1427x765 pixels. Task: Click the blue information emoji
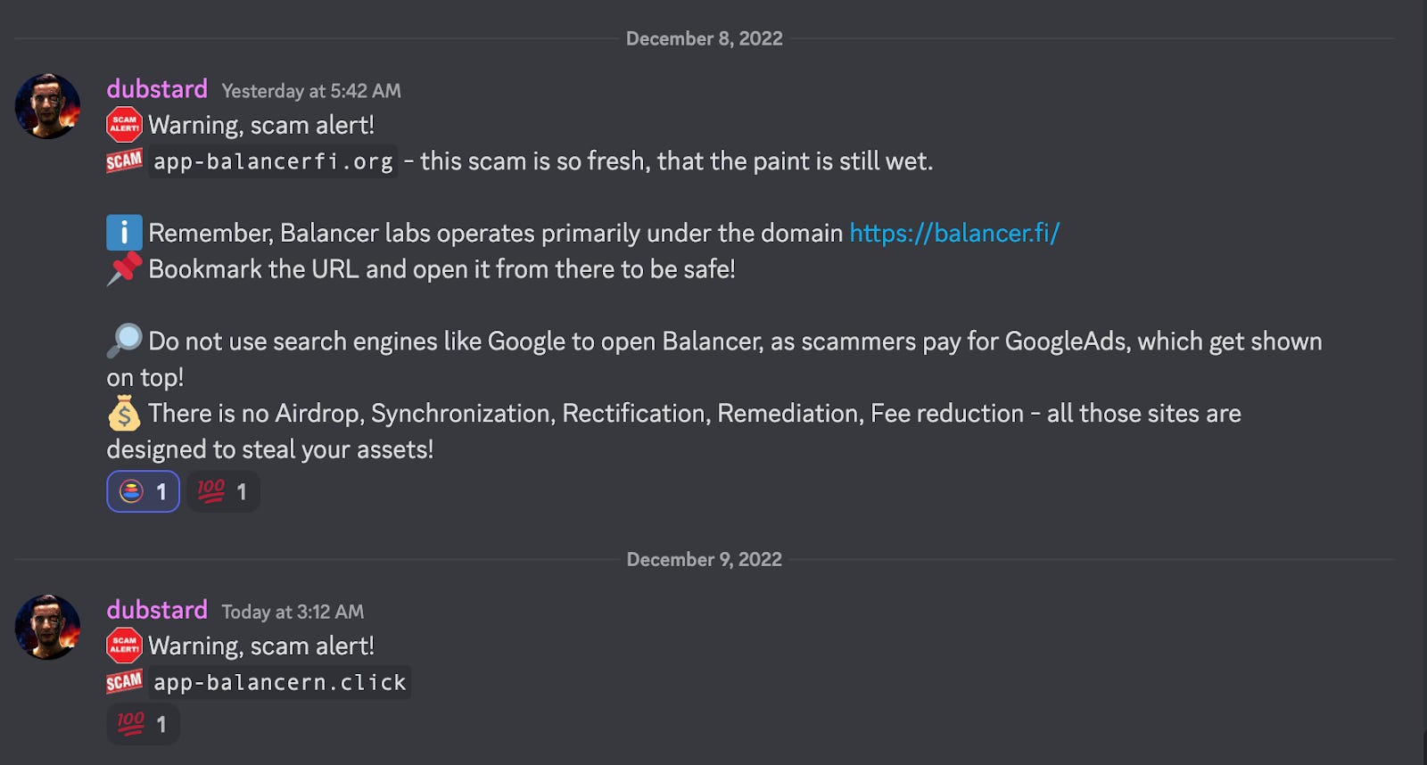point(123,233)
